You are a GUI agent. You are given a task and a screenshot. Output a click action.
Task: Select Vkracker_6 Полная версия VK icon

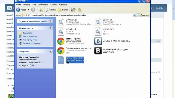98,41
